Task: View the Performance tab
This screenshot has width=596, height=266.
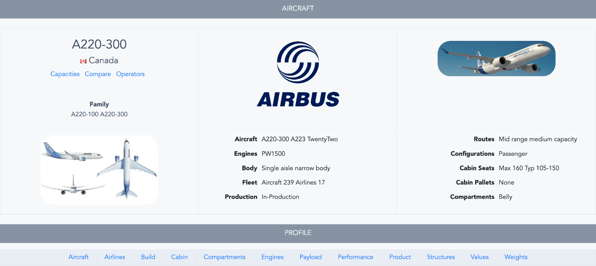Action: pos(355,257)
